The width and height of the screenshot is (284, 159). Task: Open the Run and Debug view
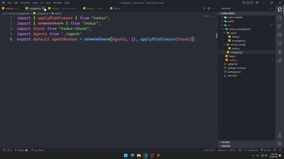pos(280,35)
